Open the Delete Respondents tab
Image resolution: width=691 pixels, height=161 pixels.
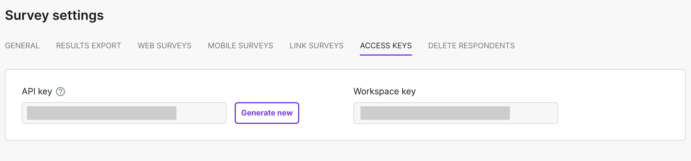(471, 46)
